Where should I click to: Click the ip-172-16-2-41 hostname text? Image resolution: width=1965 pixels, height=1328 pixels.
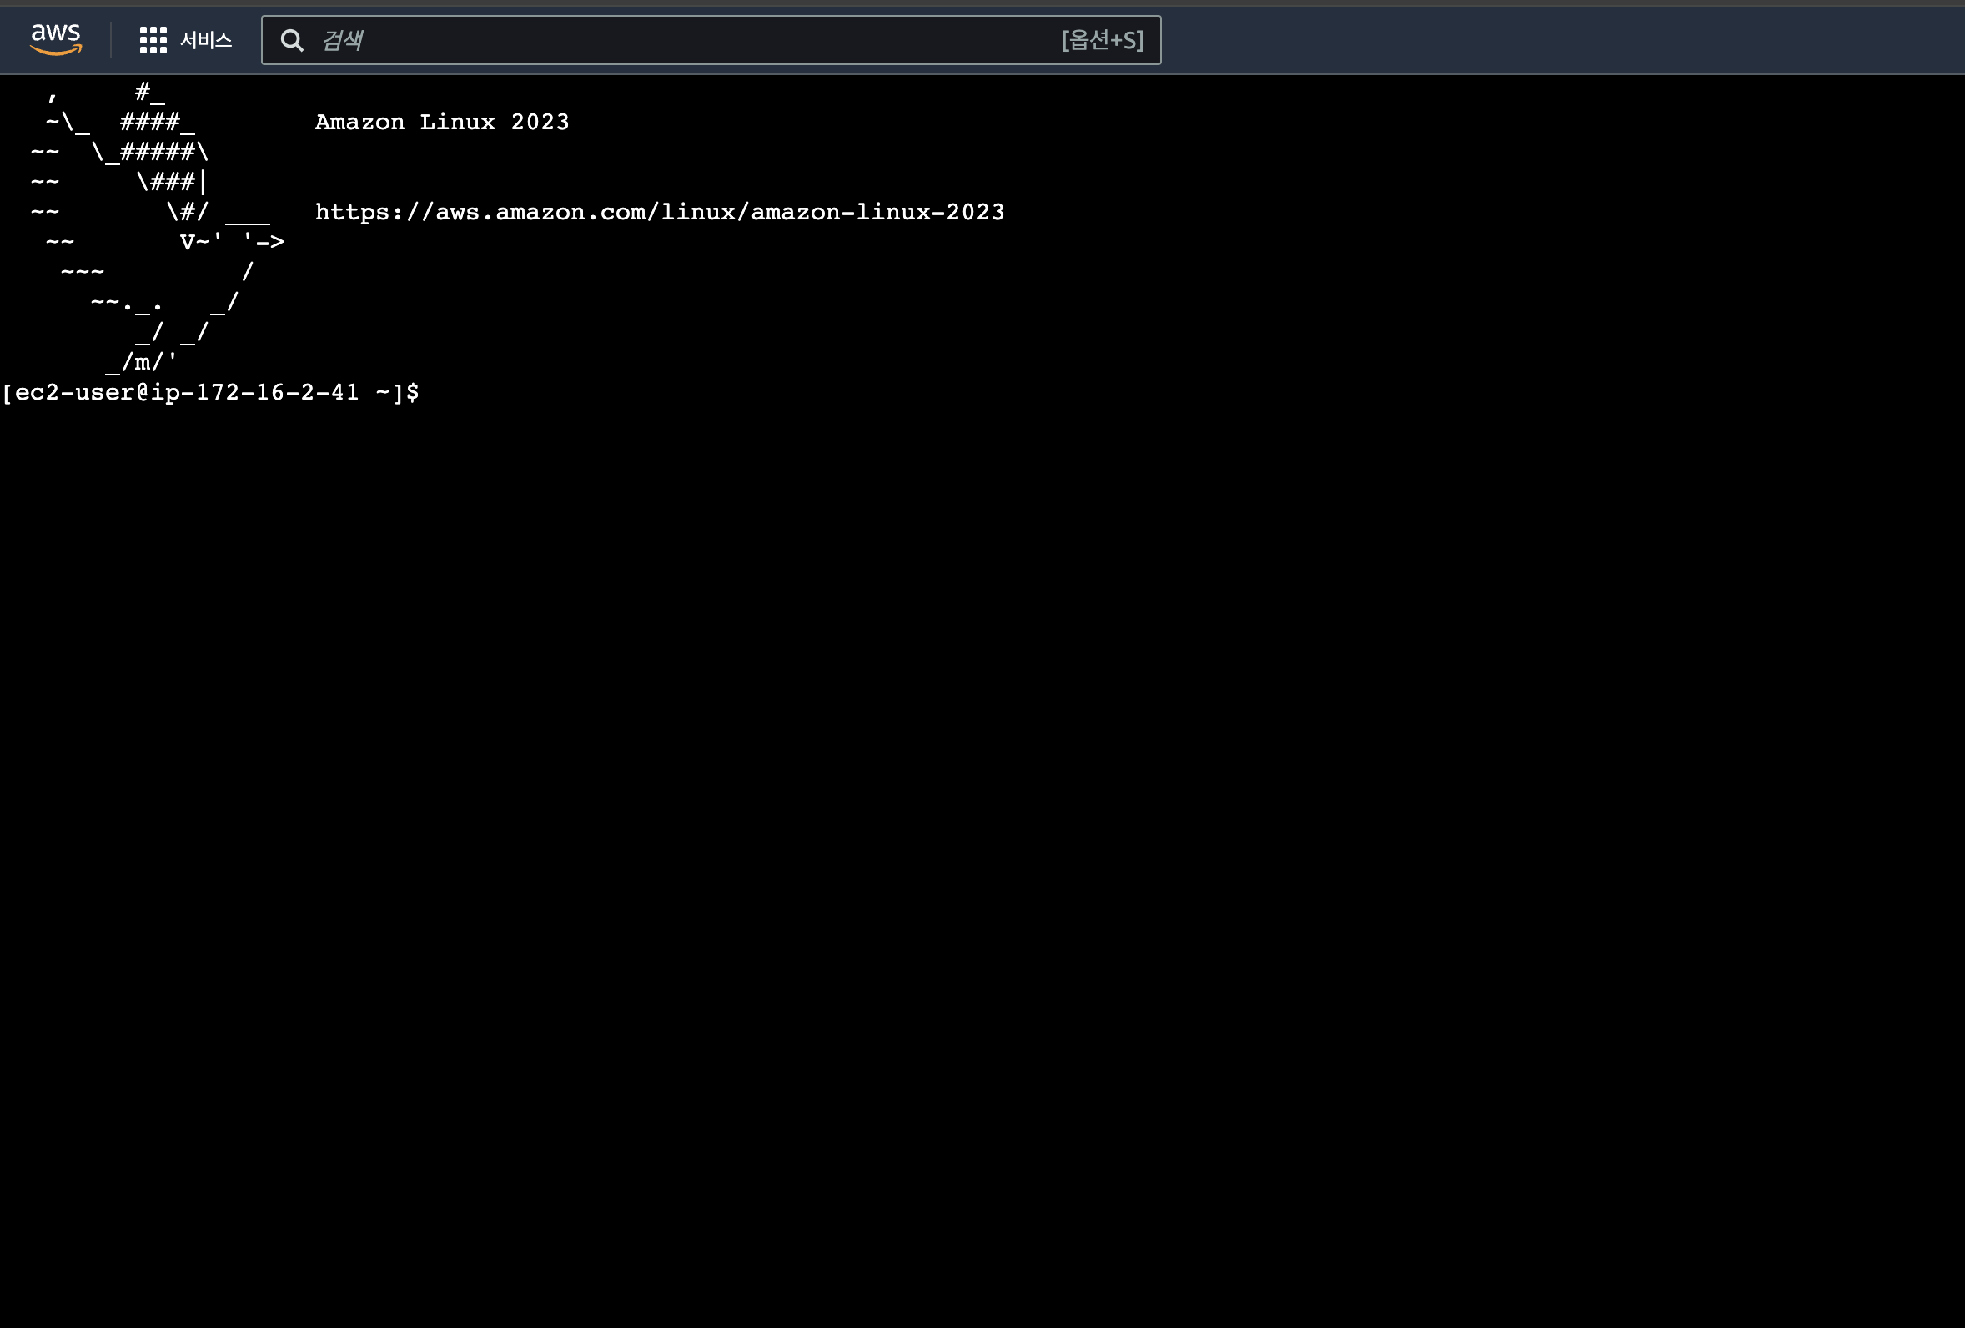[x=254, y=393]
